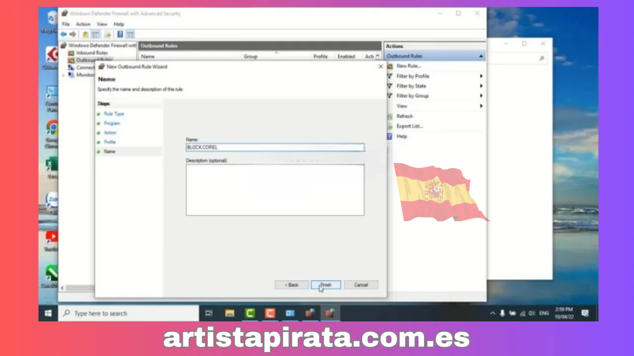This screenshot has height=356, width=634.
Task: Click the Description (optional) text box
Action: tap(275, 190)
